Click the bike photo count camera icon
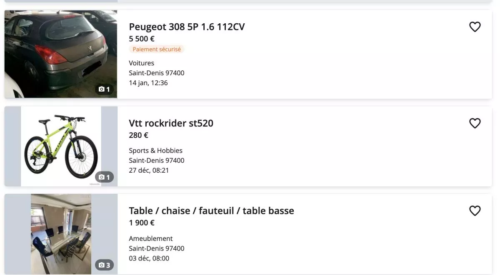 (102, 177)
